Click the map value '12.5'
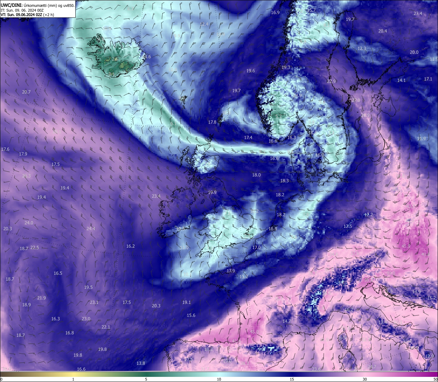438x382 pixels. (x=348, y=226)
